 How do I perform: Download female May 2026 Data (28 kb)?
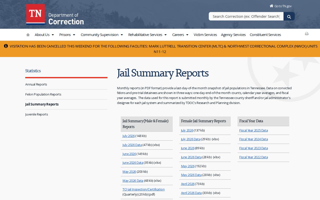coord(191,175)
